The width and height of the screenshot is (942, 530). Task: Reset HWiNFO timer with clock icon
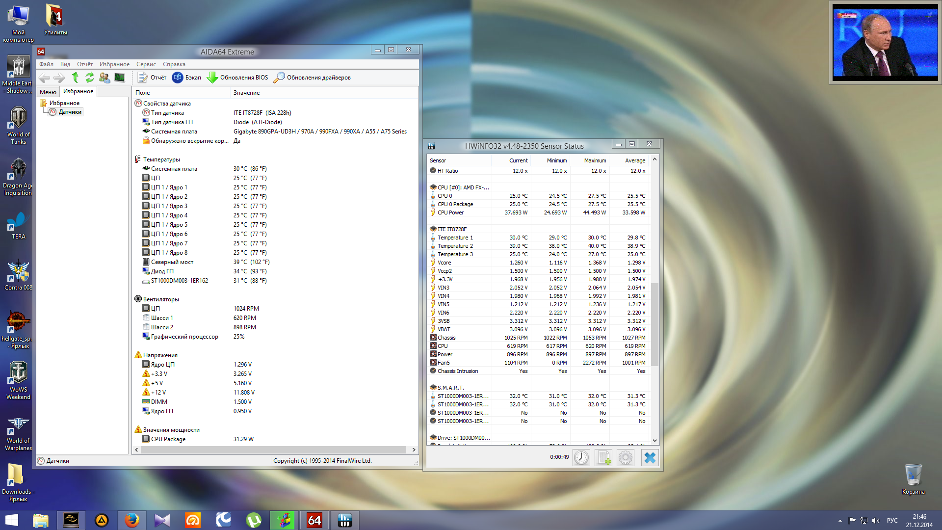click(581, 458)
